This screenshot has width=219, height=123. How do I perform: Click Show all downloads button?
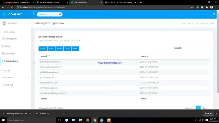coord(208,113)
